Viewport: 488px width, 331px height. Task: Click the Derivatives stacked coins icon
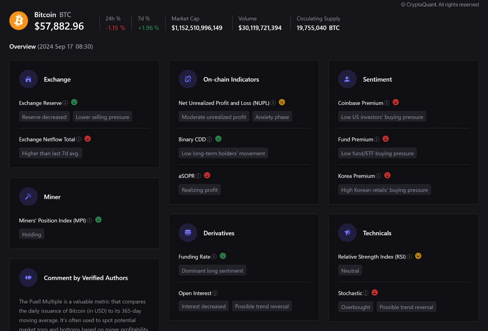(188, 233)
